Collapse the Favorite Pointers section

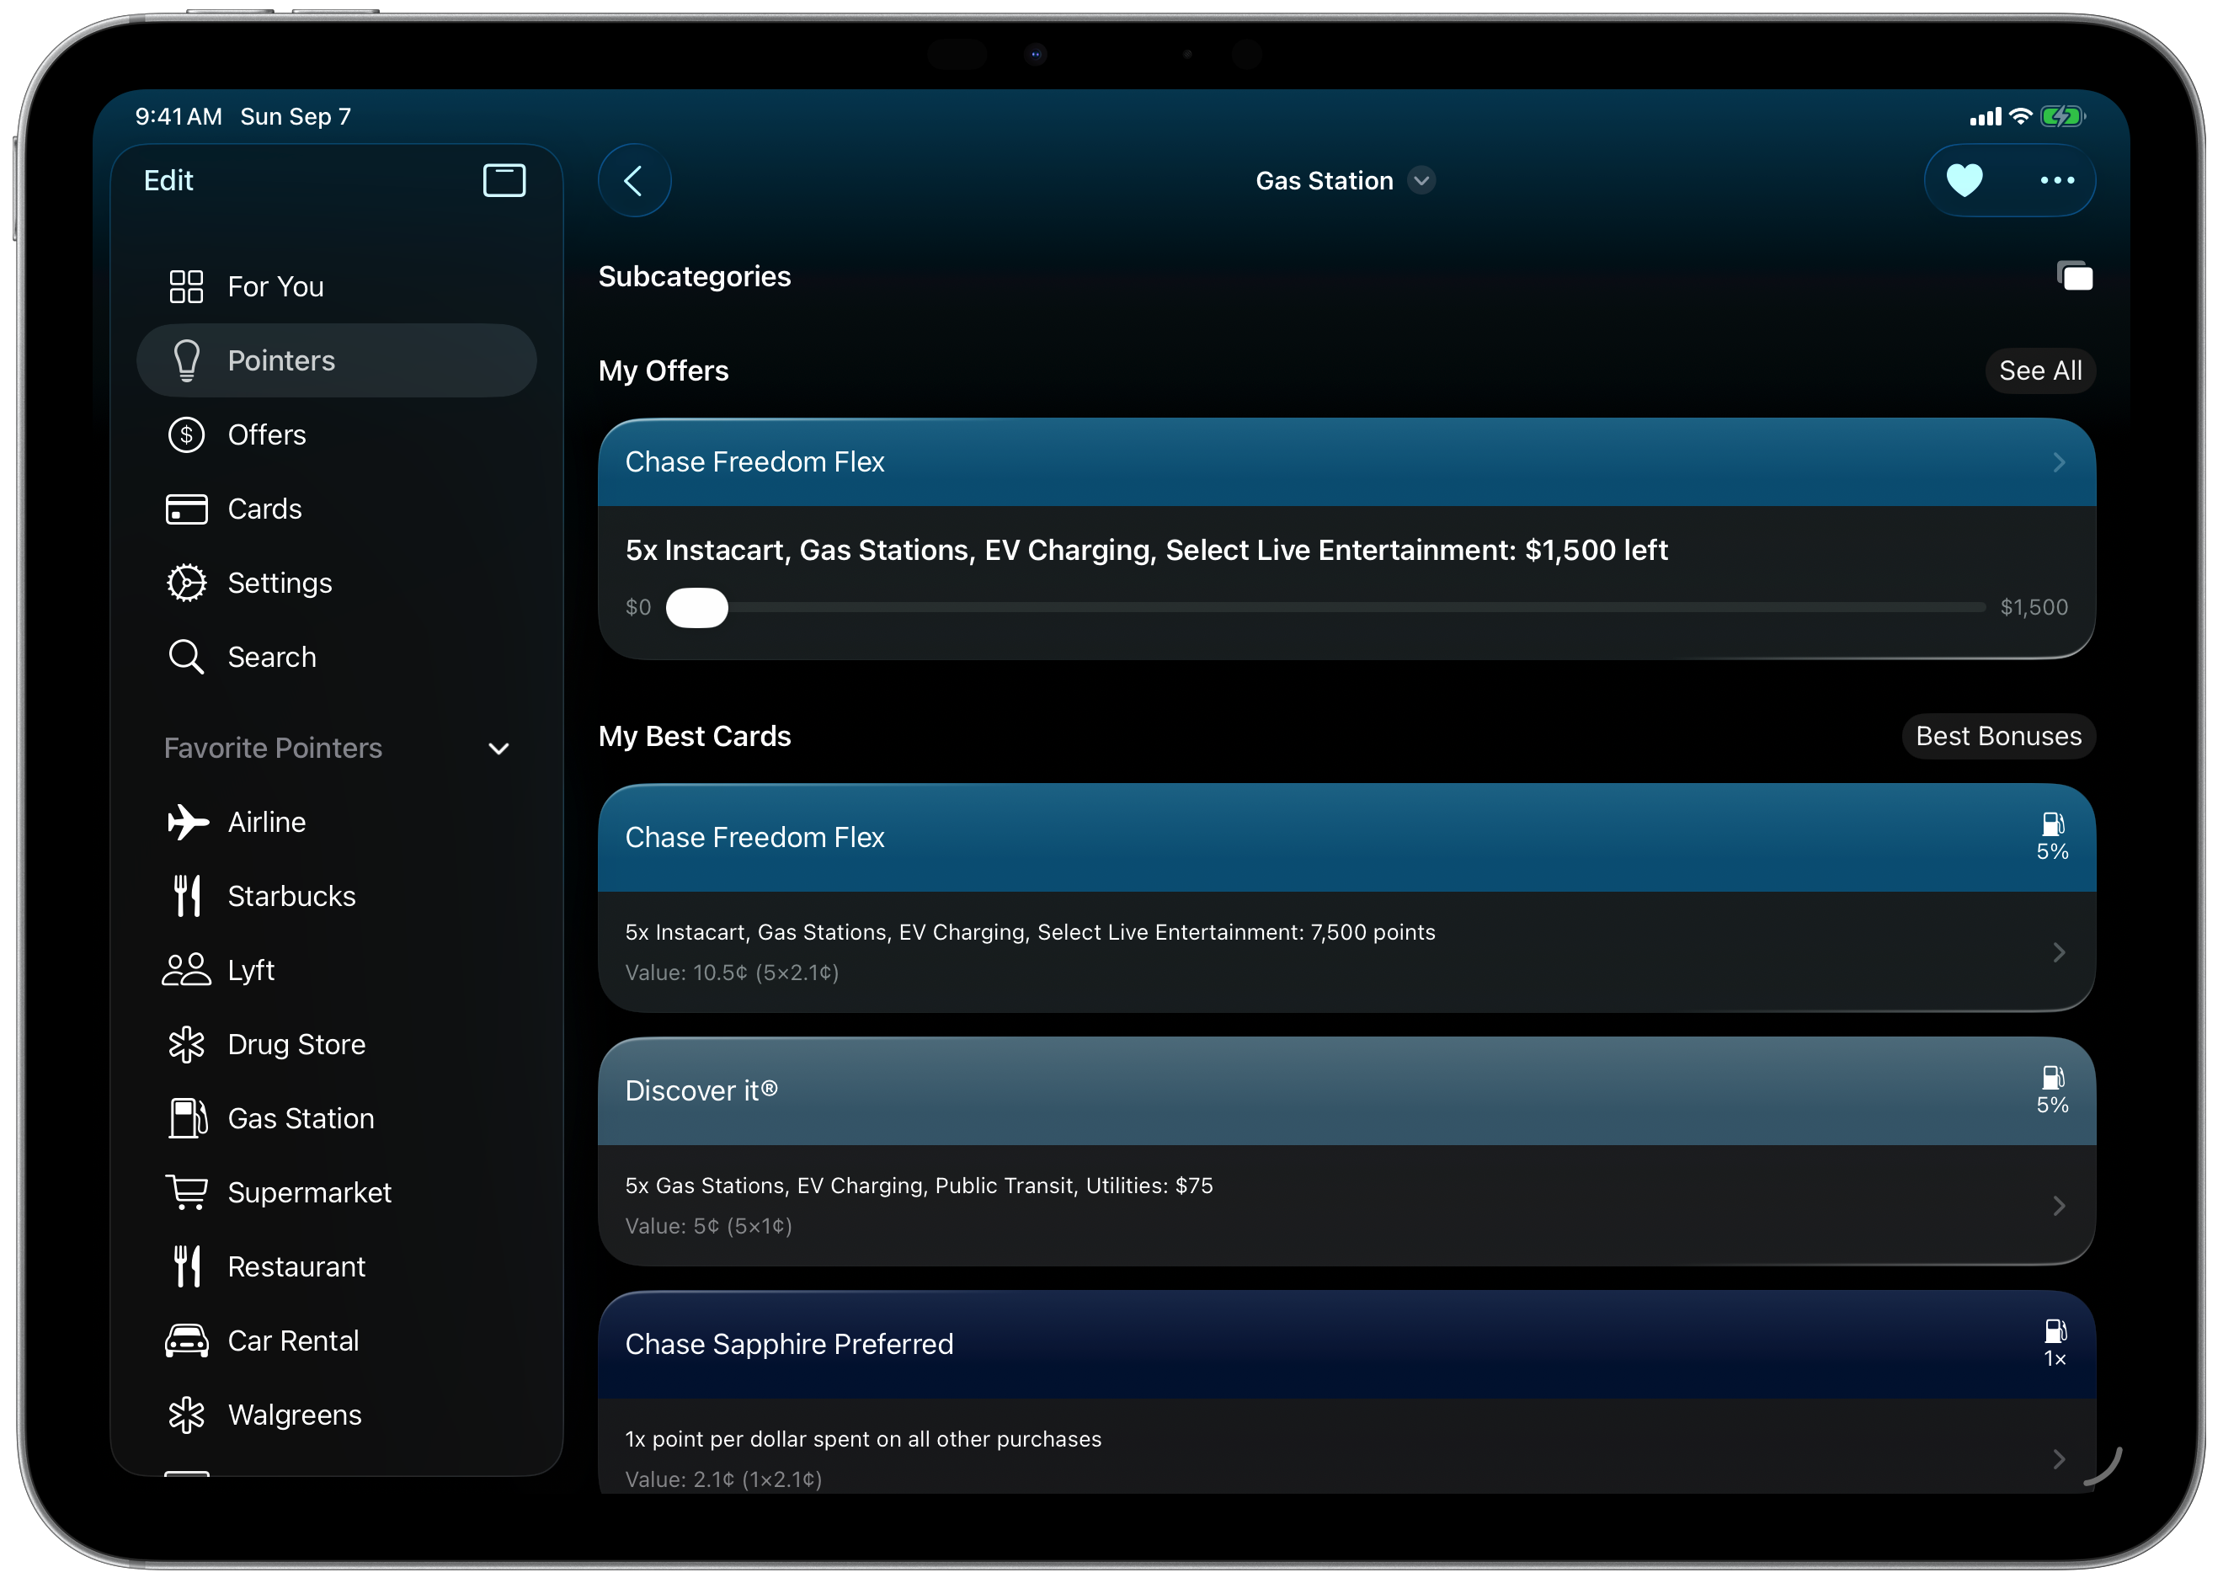498,749
